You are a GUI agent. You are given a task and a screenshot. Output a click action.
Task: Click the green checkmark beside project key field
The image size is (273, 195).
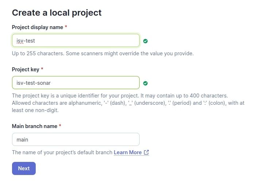(x=145, y=83)
